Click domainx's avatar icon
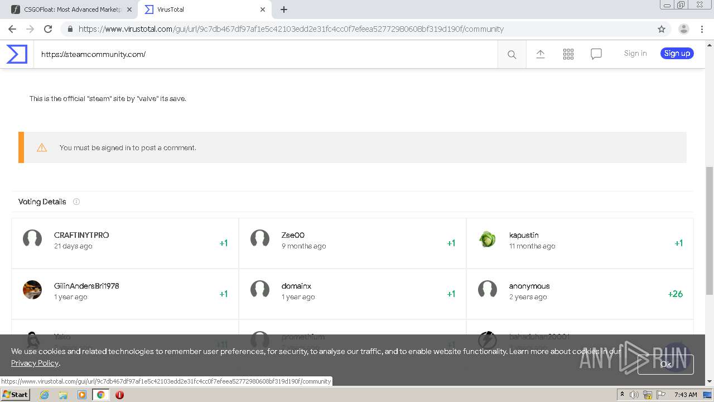This screenshot has height=402, width=714. [260, 290]
